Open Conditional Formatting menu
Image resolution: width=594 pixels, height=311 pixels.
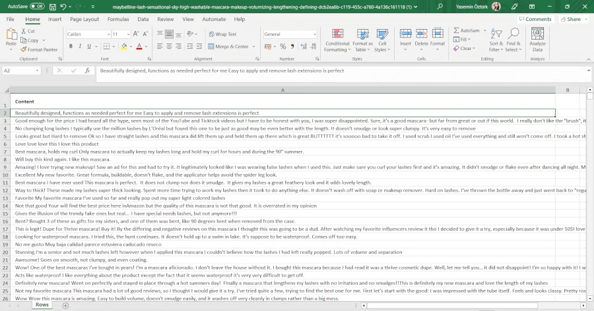337,40
